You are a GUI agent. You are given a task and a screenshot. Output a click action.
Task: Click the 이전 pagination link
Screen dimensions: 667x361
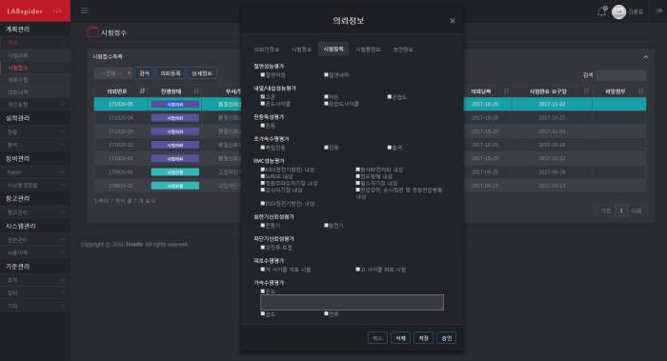tap(606, 211)
